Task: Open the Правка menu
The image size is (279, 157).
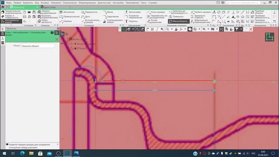Action: point(17,3)
